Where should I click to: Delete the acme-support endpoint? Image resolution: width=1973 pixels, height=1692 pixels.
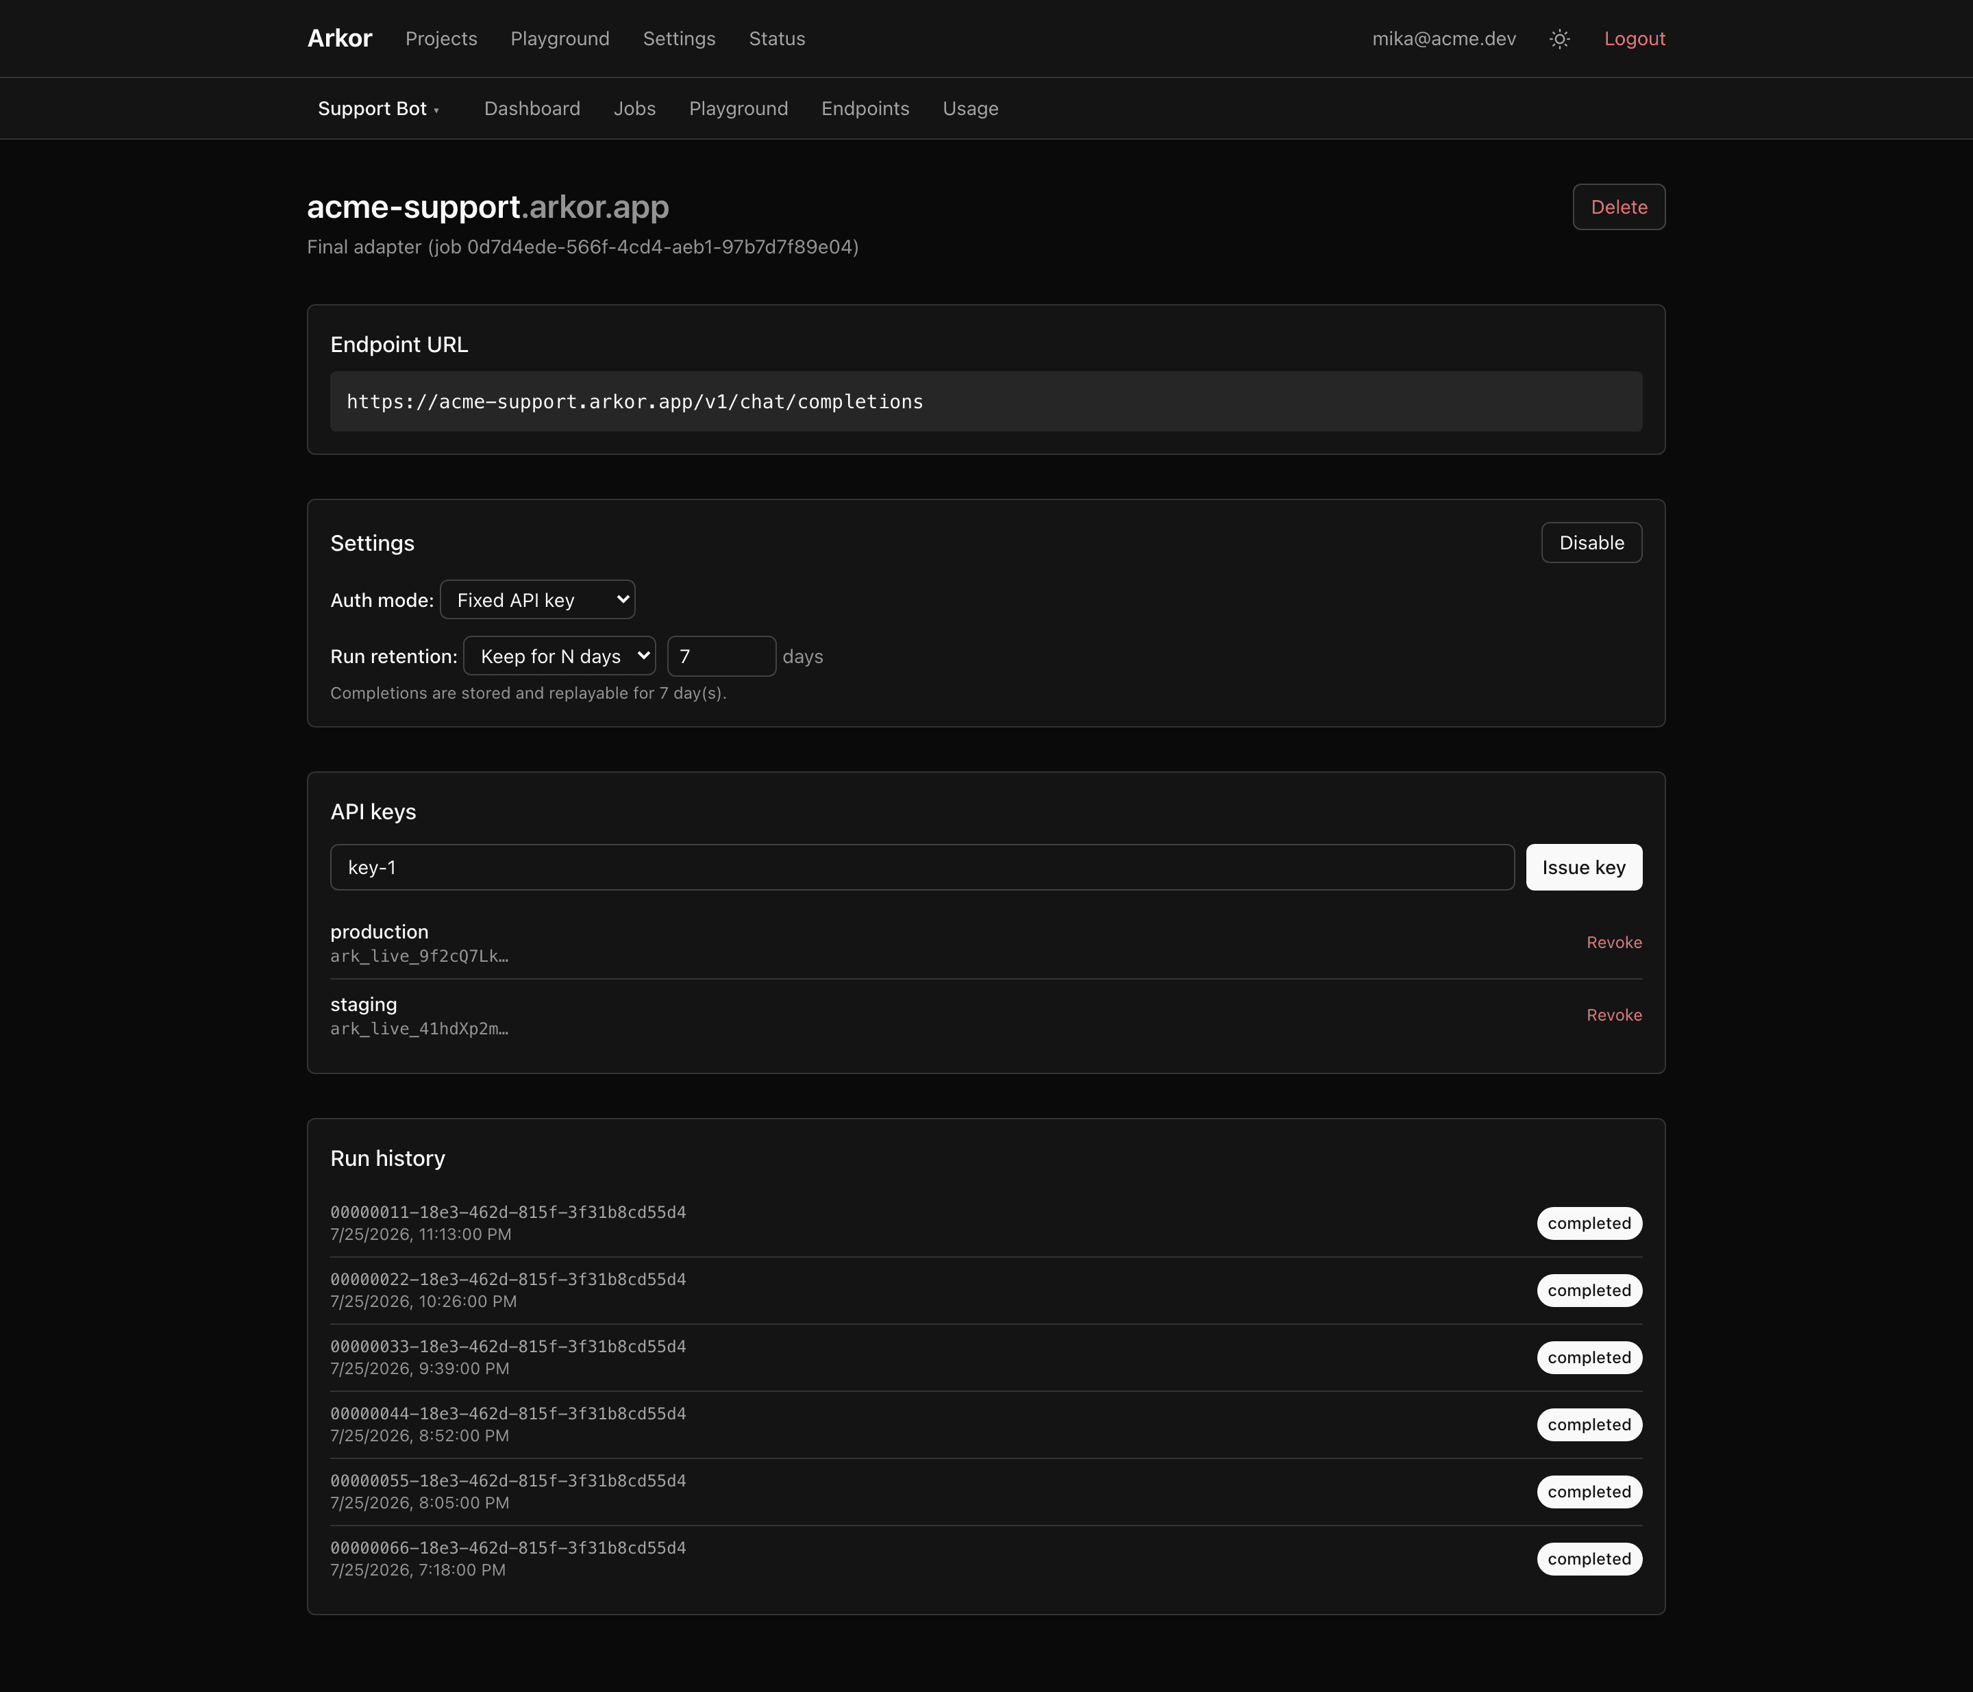(x=1619, y=207)
